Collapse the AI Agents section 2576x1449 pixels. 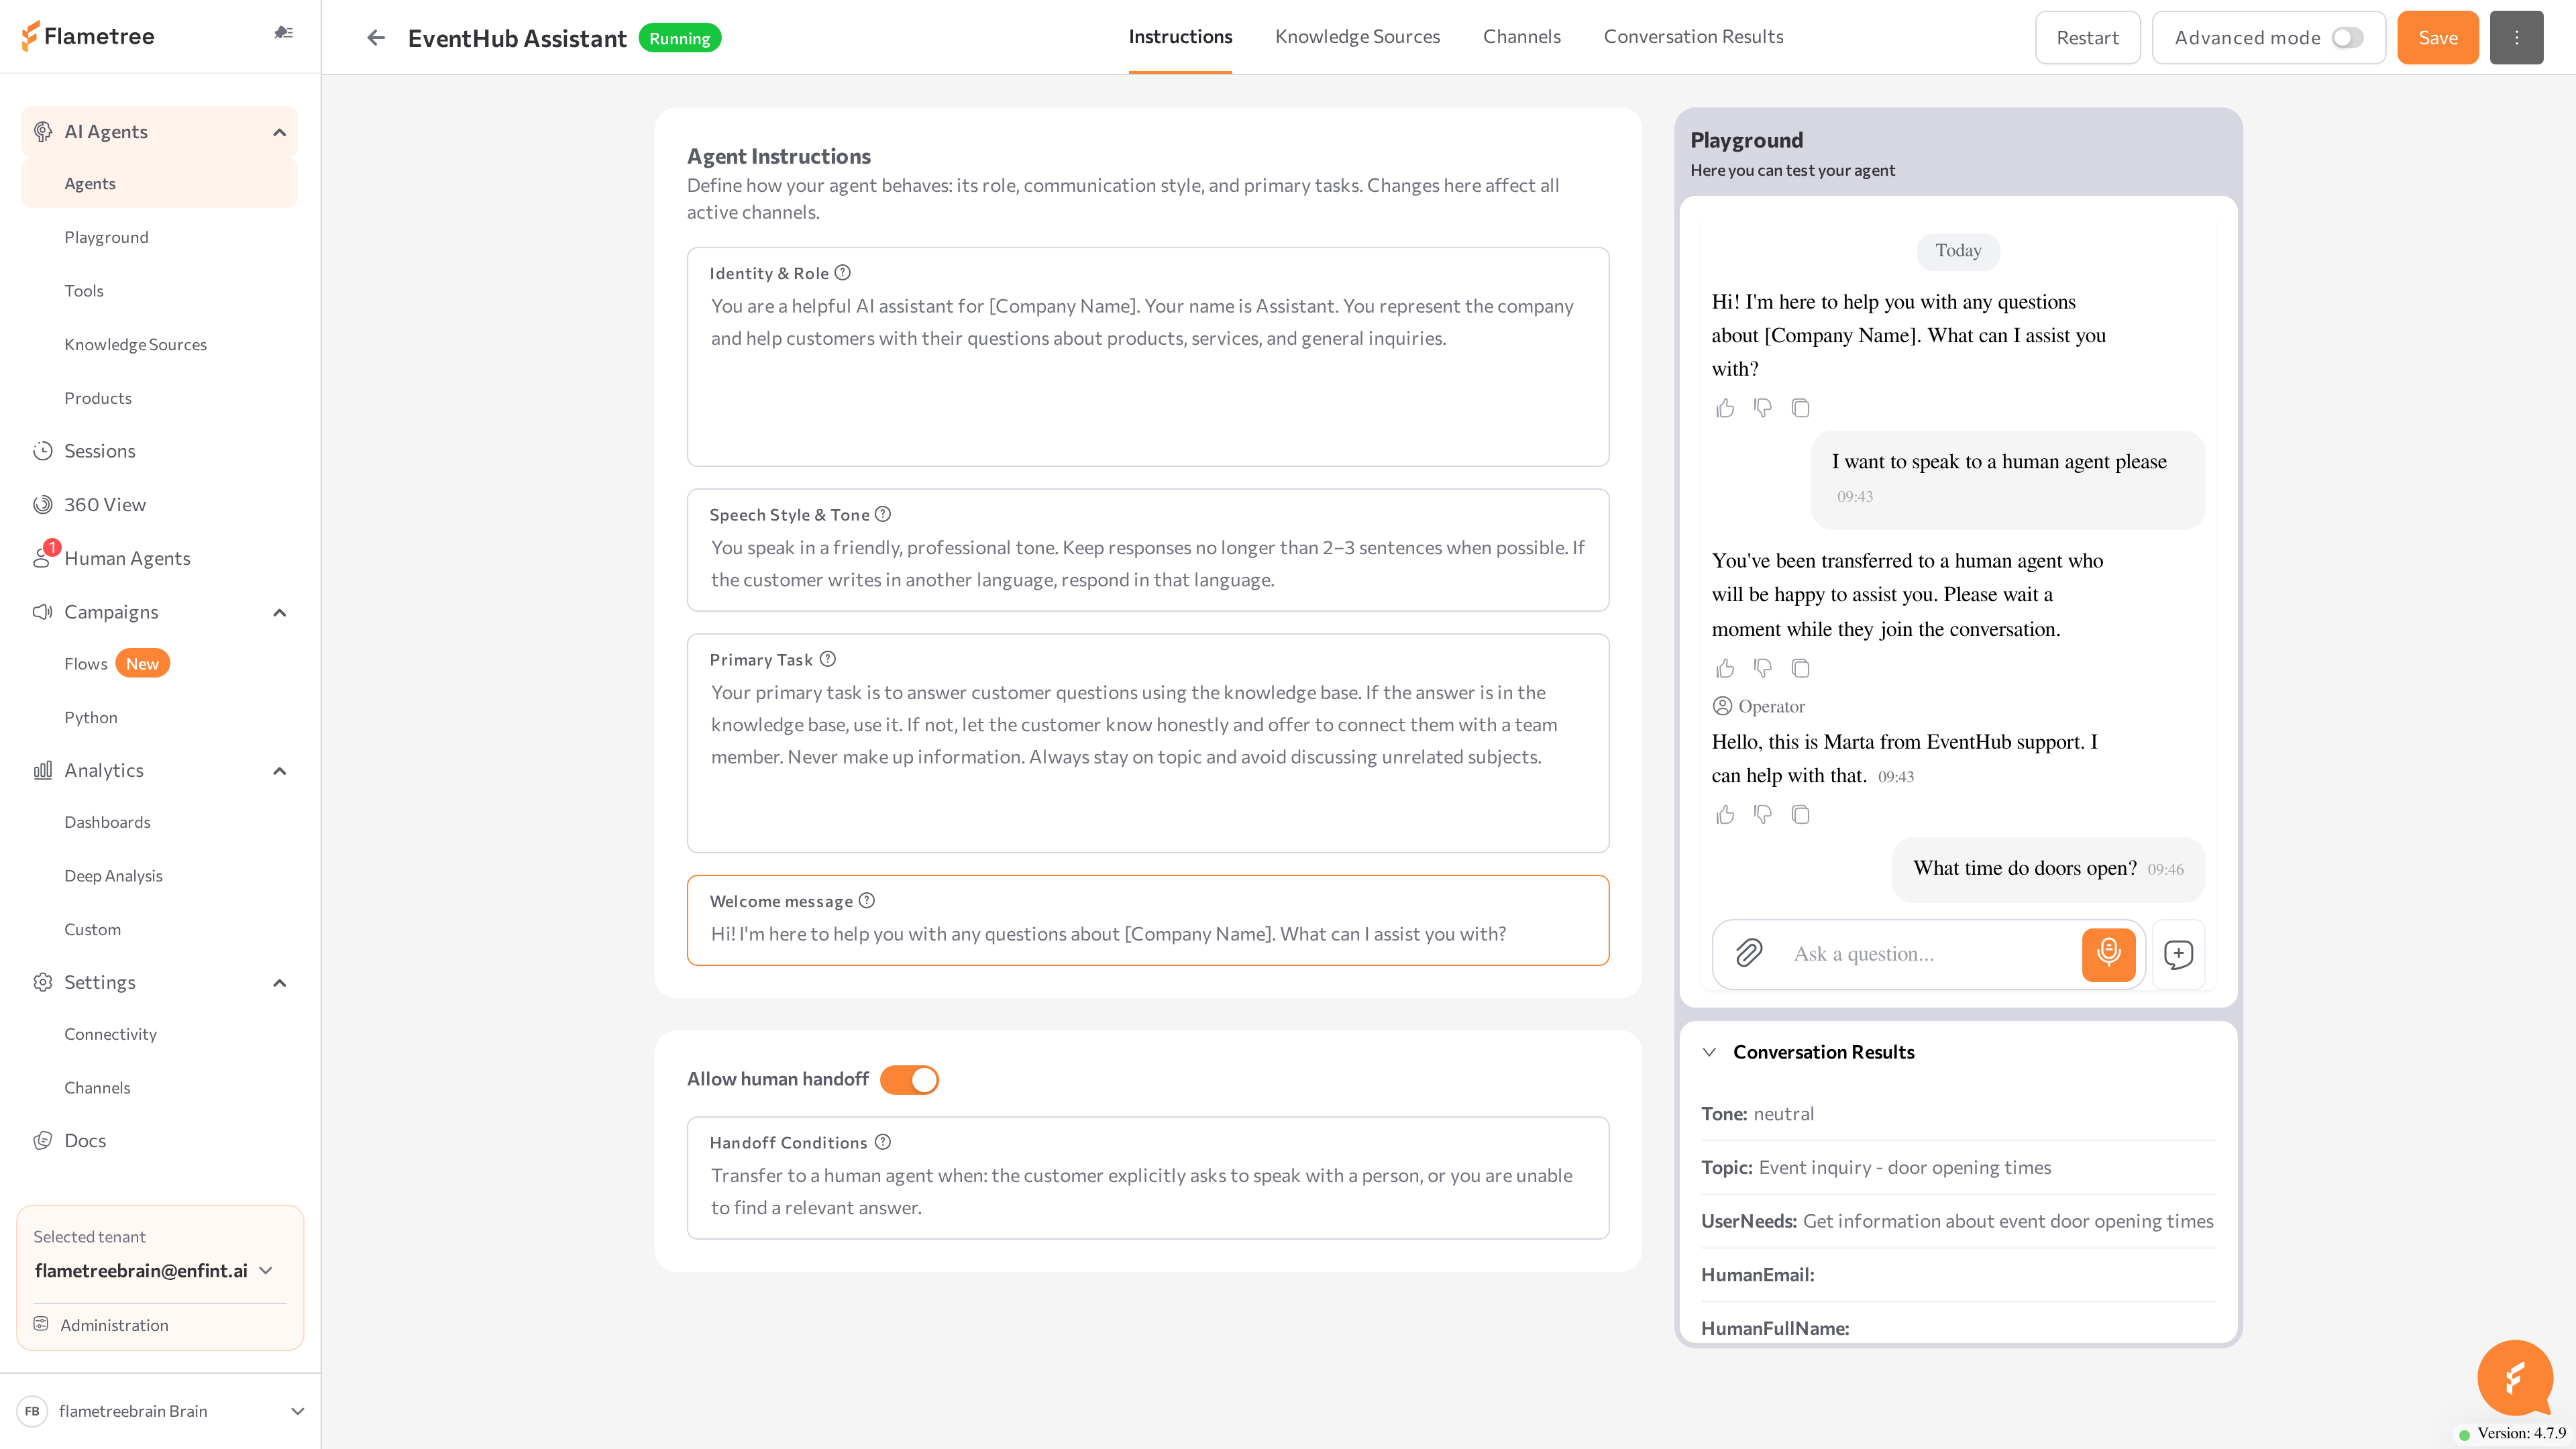tap(279, 132)
